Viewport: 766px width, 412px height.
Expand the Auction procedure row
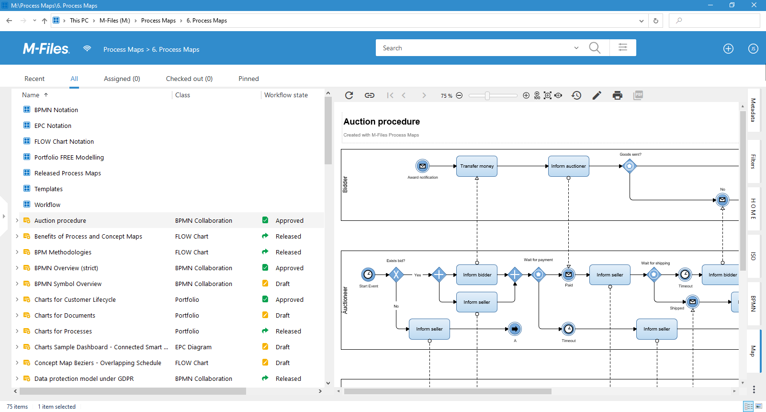(x=17, y=220)
